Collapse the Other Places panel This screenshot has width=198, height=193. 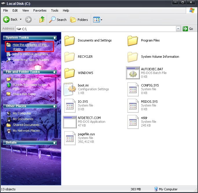[x=54, y=106]
